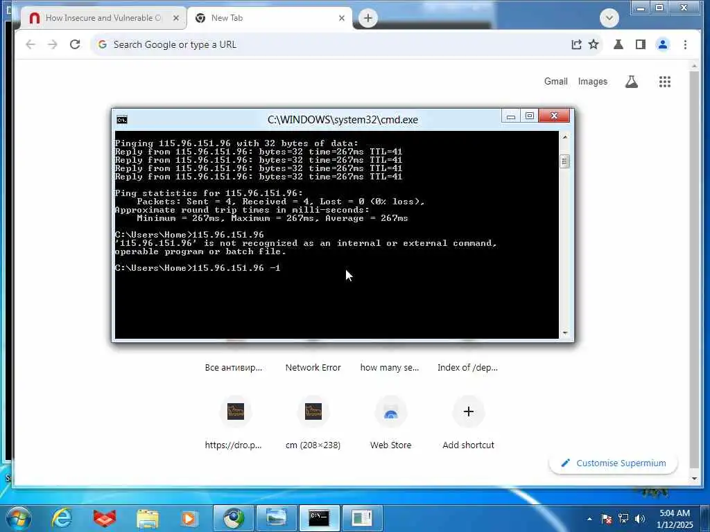The height and width of the screenshot is (532, 710).
Task: Click the volume speaker tray icon
Action: point(640,519)
